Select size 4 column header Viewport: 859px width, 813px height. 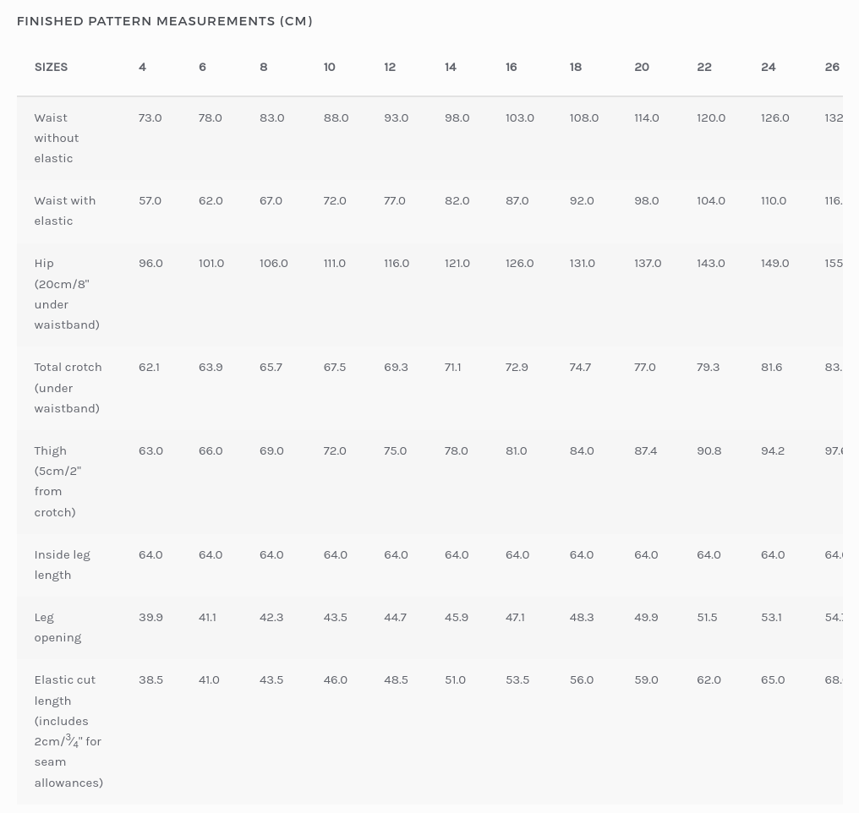click(142, 67)
